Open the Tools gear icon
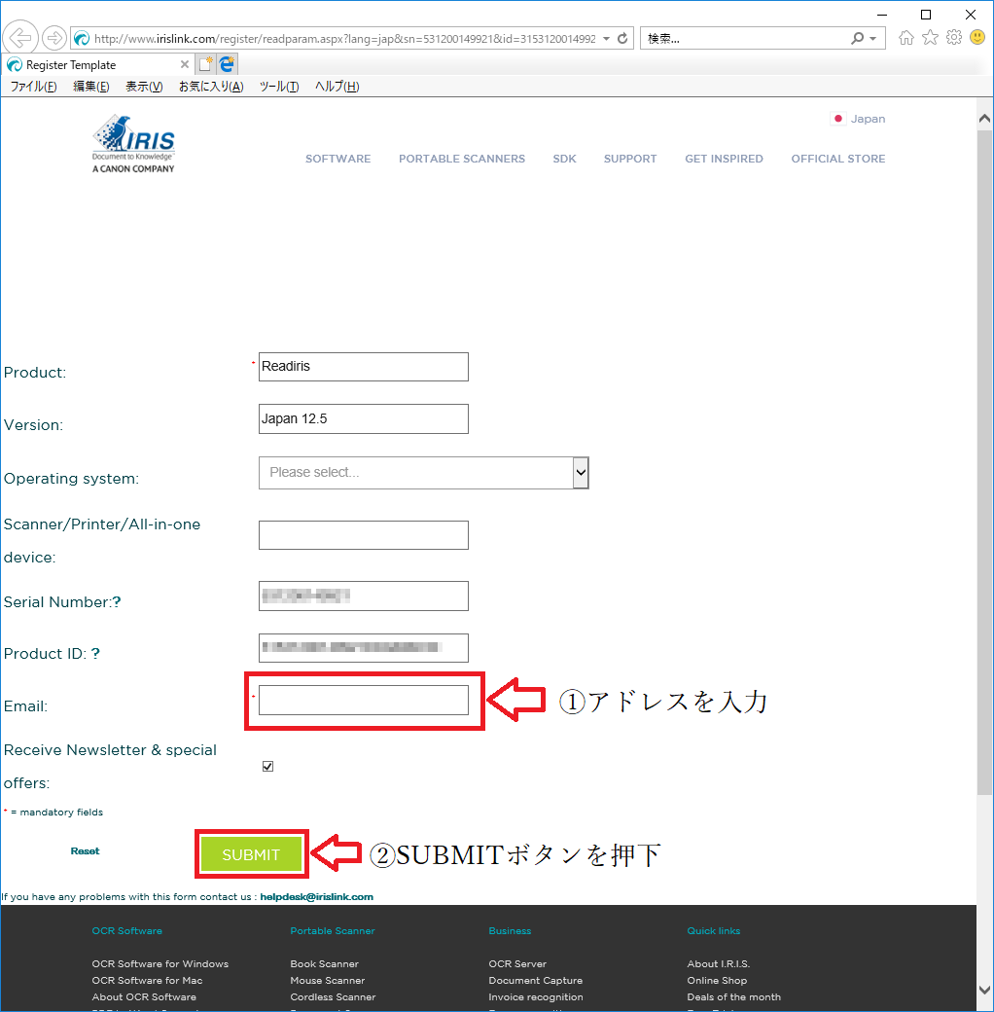The image size is (994, 1012). click(954, 37)
